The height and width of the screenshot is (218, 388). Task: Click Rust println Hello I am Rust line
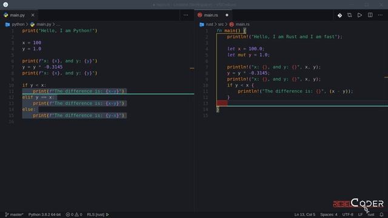[284, 36]
